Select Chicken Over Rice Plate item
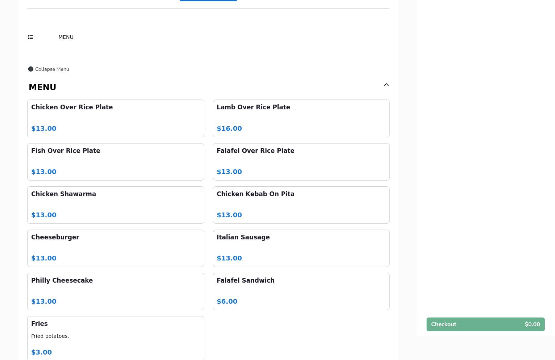The width and height of the screenshot is (555, 360). [x=115, y=118]
